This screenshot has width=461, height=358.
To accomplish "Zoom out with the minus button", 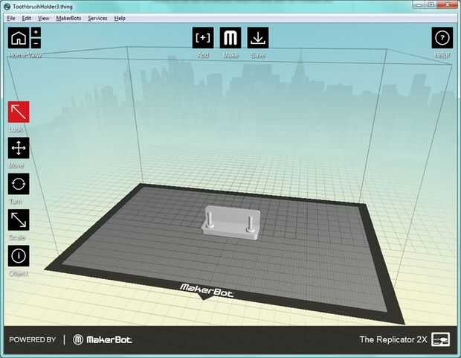I will [x=36, y=44].
